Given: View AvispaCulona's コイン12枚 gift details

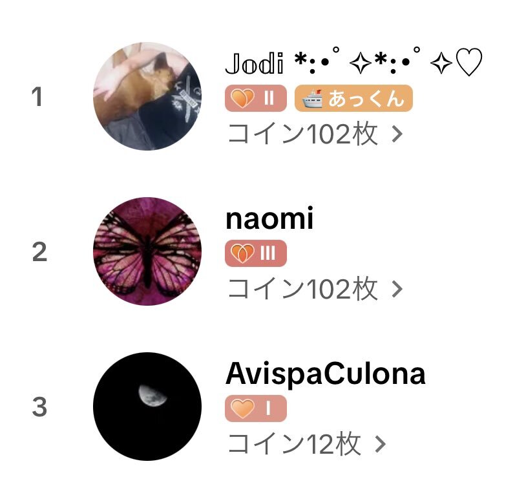Looking at the screenshot, I should pyautogui.click(x=294, y=444).
